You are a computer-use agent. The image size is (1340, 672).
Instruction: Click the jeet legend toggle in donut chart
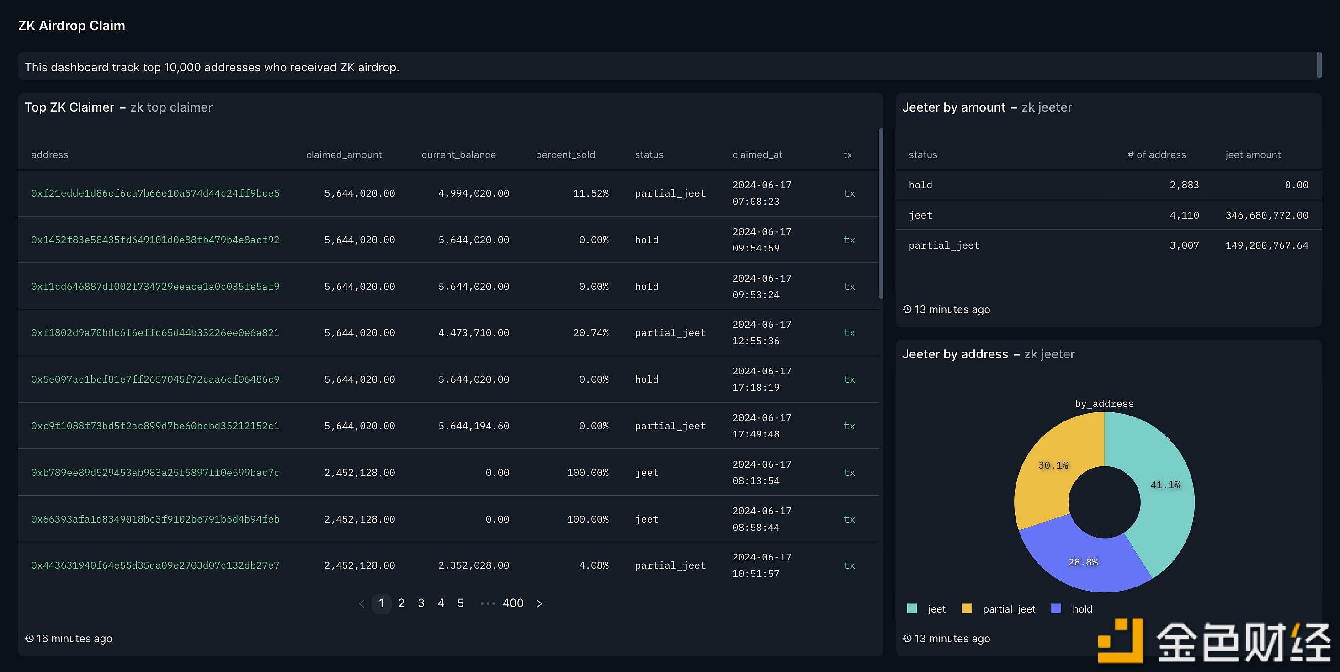click(930, 608)
